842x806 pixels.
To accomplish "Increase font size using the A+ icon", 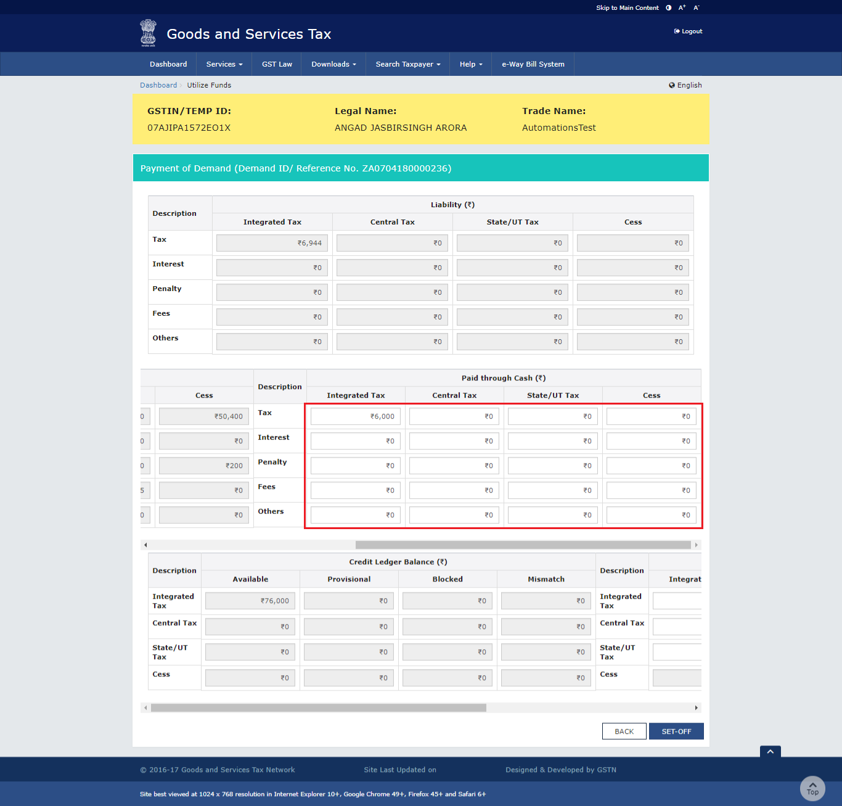I will (682, 7).
